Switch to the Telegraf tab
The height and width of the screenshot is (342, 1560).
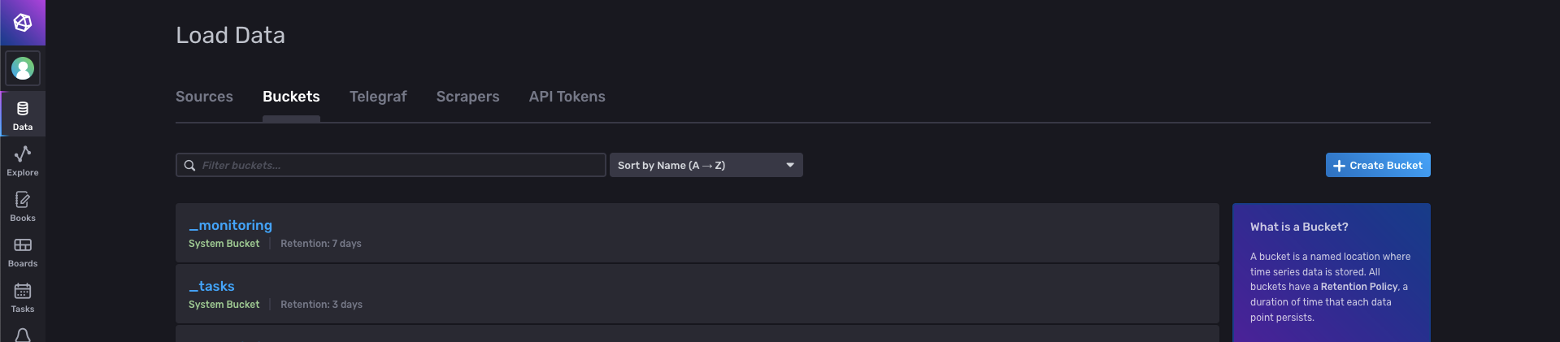378,97
